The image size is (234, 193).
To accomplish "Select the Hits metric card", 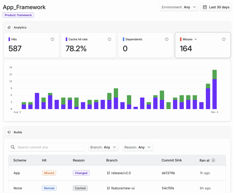I will [x=31, y=45].
